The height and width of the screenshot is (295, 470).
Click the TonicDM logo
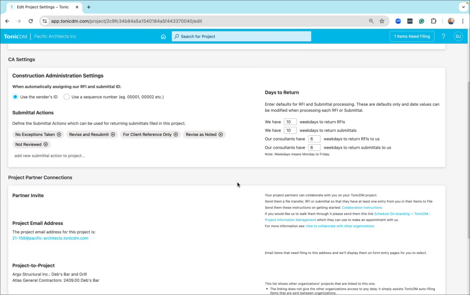(x=15, y=37)
